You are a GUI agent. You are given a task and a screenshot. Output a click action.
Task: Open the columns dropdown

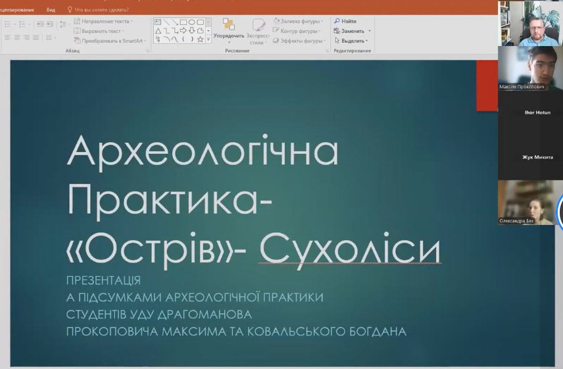[x=51, y=37]
